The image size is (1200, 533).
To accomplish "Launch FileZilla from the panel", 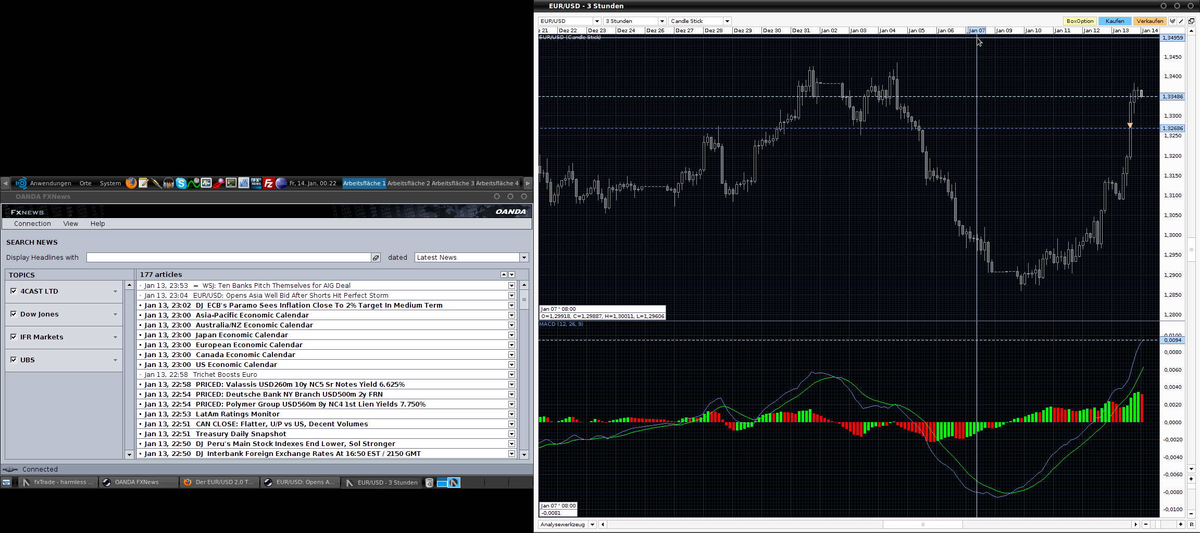I will coord(269,183).
